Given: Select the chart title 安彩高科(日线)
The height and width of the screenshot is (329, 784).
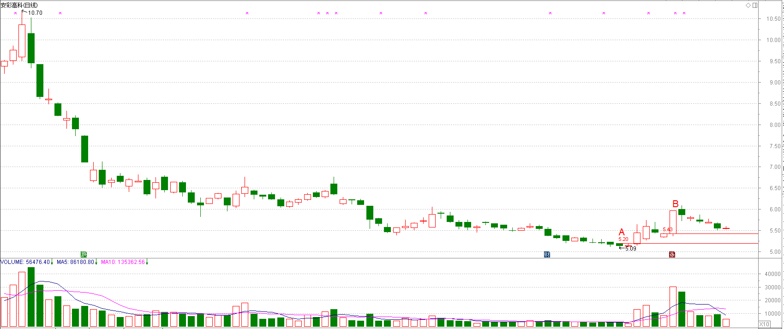Looking at the screenshot, I should coord(19,5).
